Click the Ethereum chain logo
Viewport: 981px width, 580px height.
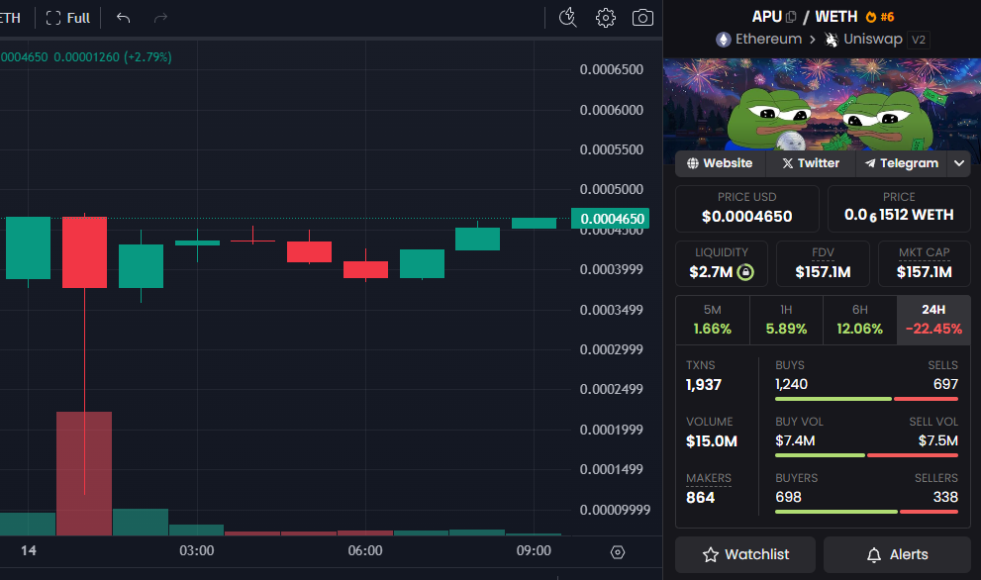[x=724, y=40]
